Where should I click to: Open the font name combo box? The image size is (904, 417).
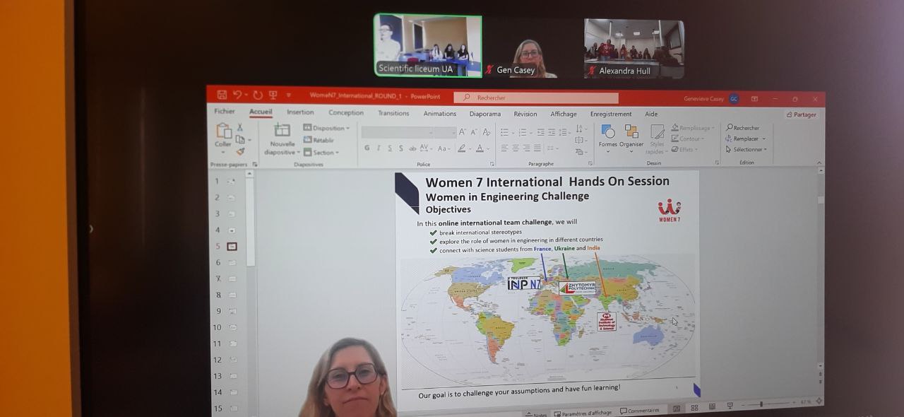point(398,132)
